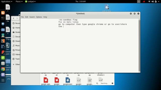Close the Leafpad window

click(138, 13)
